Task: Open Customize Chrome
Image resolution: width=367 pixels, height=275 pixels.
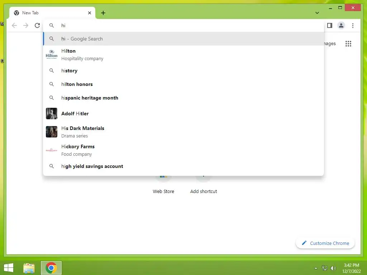Action: click(x=325, y=243)
